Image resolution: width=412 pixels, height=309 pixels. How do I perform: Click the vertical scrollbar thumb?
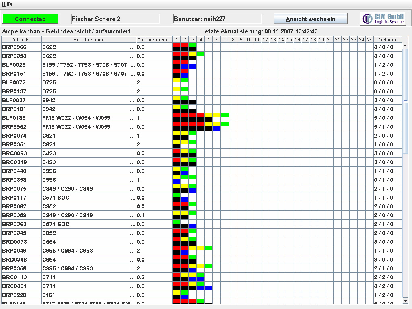(x=405, y=101)
